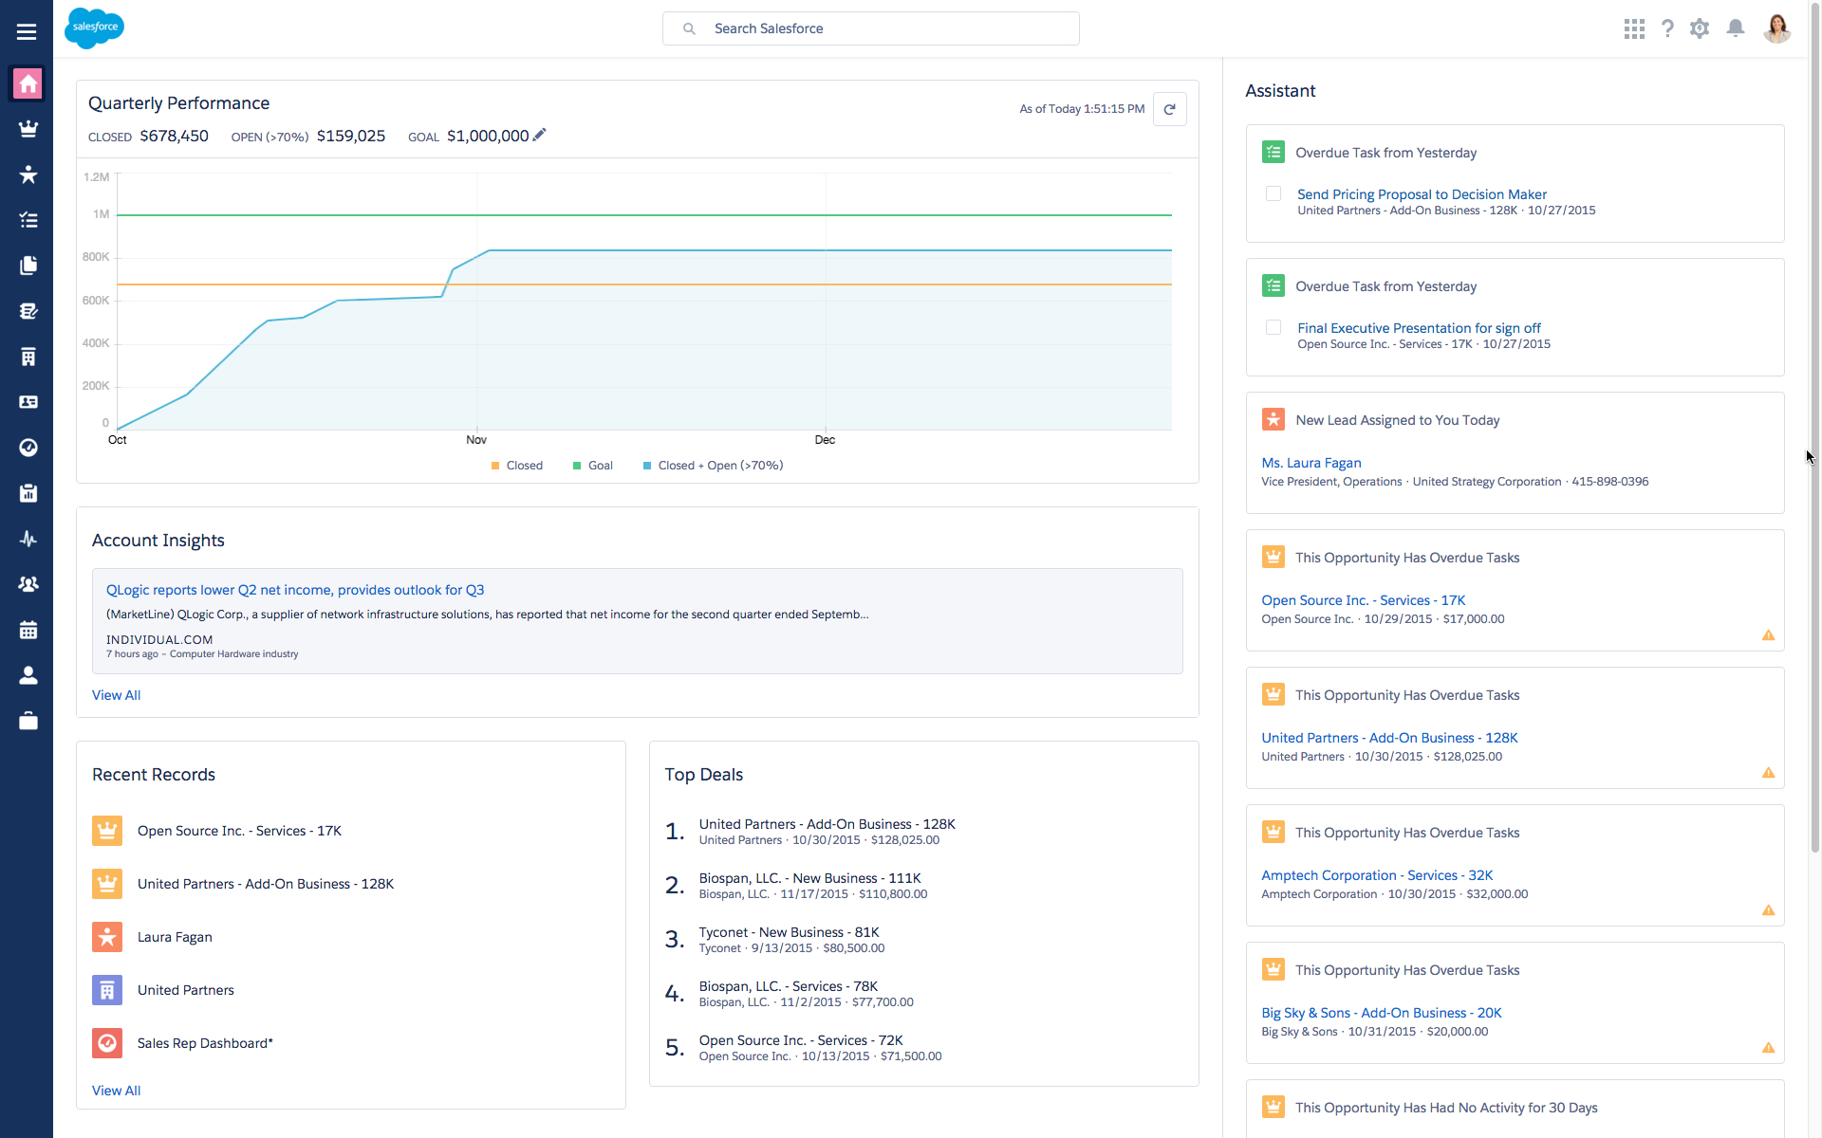The width and height of the screenshot is (1822, 1138).
Task: Open the hamburger navigation menu
Action: point(27,31)
